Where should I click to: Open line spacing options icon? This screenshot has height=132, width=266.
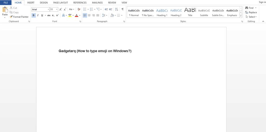pyautogui.click(x=104, y=15)
